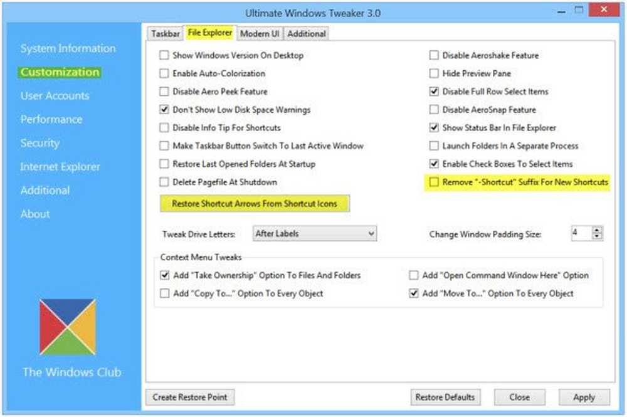The image size is (627, 417).
Task: Check Add "Copy To..." Option To Every Object
Action: tap(164, 293)
